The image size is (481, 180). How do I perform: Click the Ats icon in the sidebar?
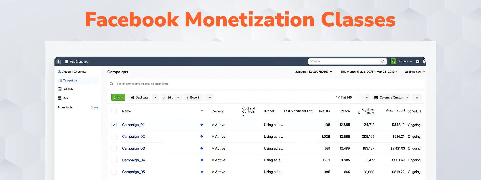(x=60, y=98)
